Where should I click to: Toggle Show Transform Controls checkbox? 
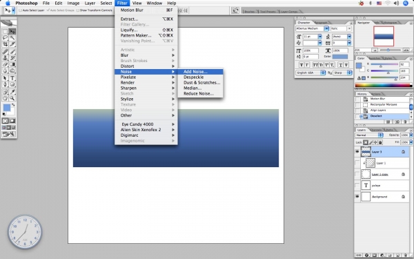pyautogui.click(x=77, y=10)
